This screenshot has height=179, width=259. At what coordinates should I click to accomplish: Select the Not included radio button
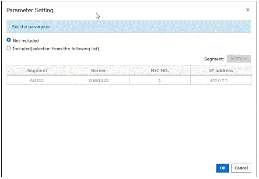pyautogui.click(x=9, y=40)
